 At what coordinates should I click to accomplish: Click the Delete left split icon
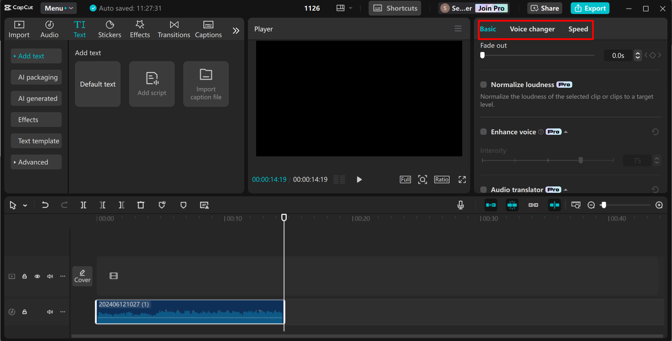pyautogui.click(x=102, y=205)
